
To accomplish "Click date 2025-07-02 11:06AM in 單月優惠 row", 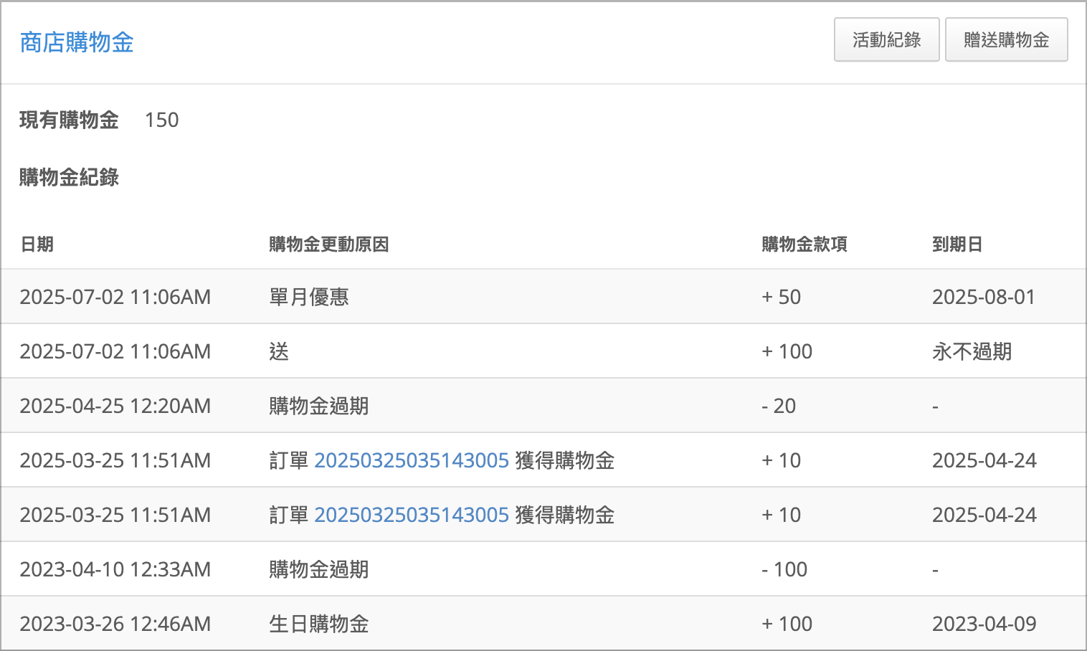I will [115, 297].
